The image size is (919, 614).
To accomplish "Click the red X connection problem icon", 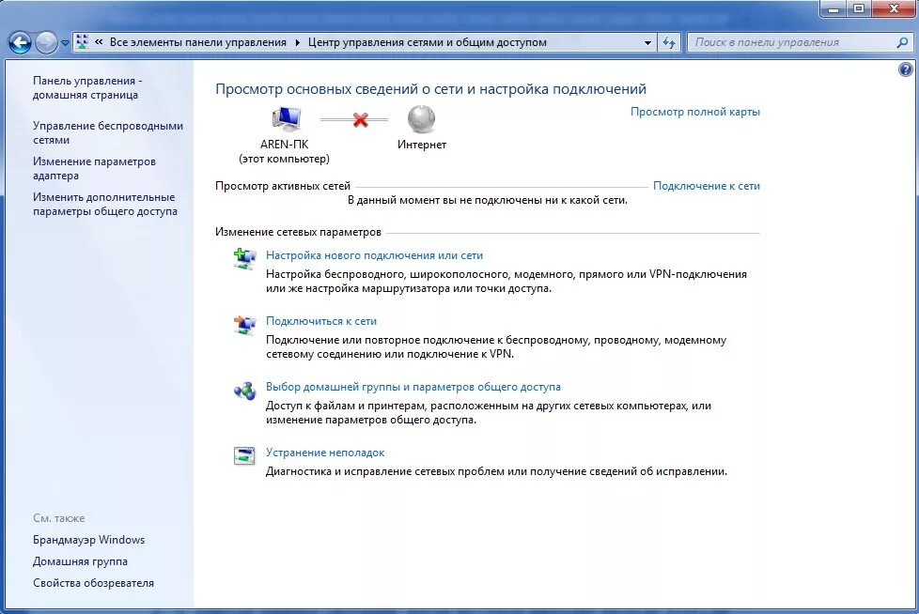I will [x=361, y=120].
